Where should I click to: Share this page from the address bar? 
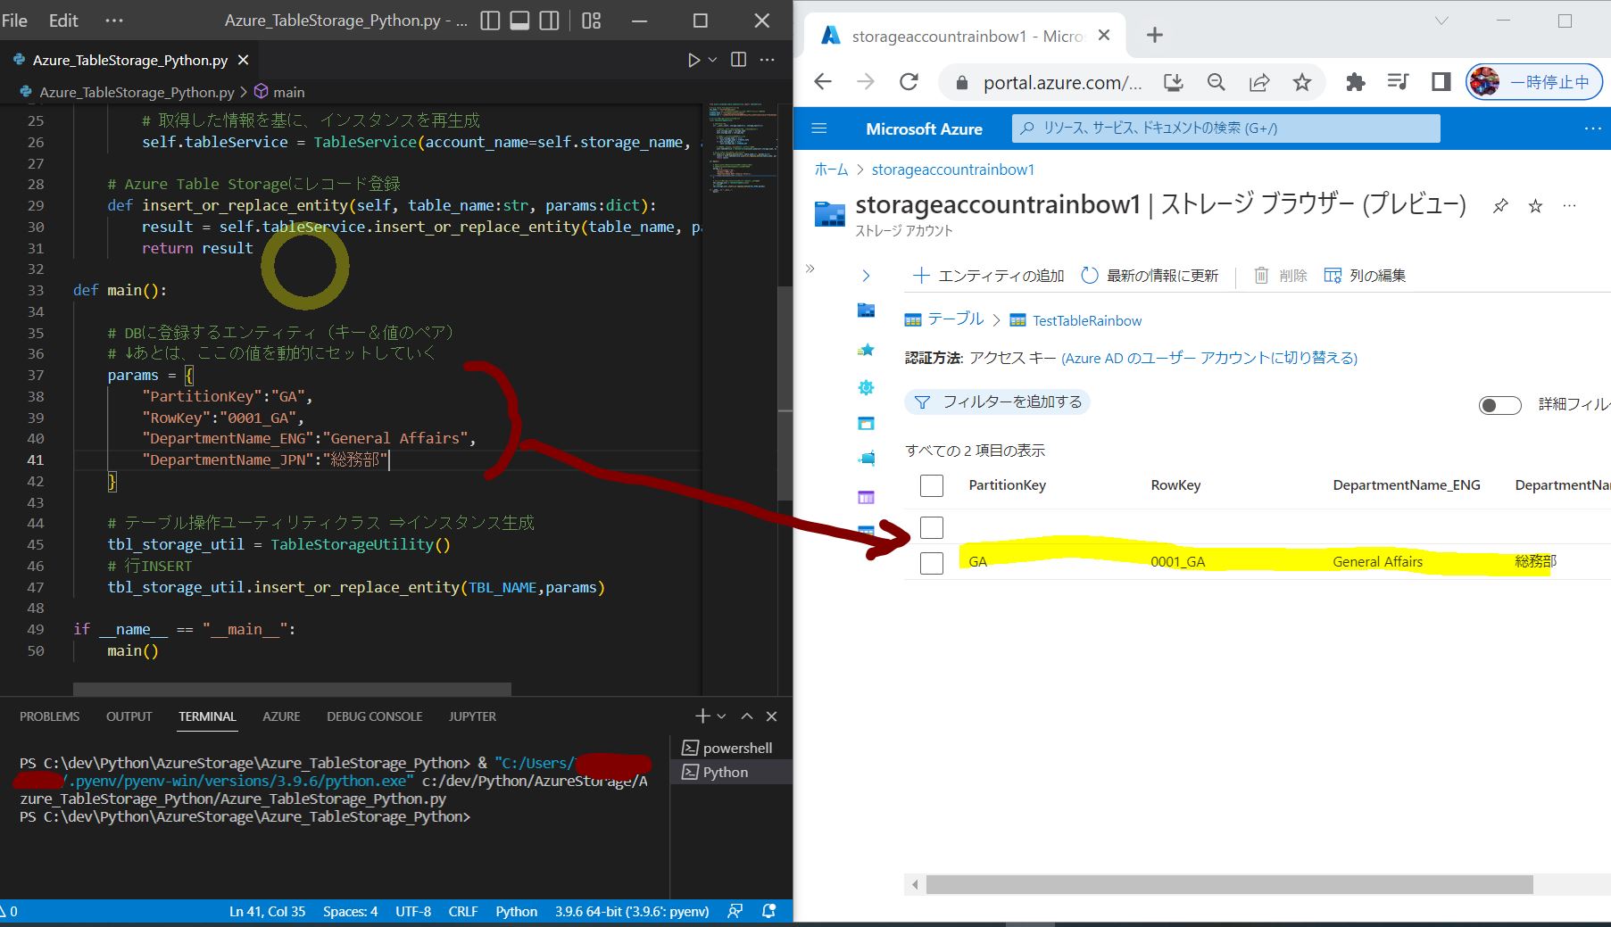(1259, 82)
